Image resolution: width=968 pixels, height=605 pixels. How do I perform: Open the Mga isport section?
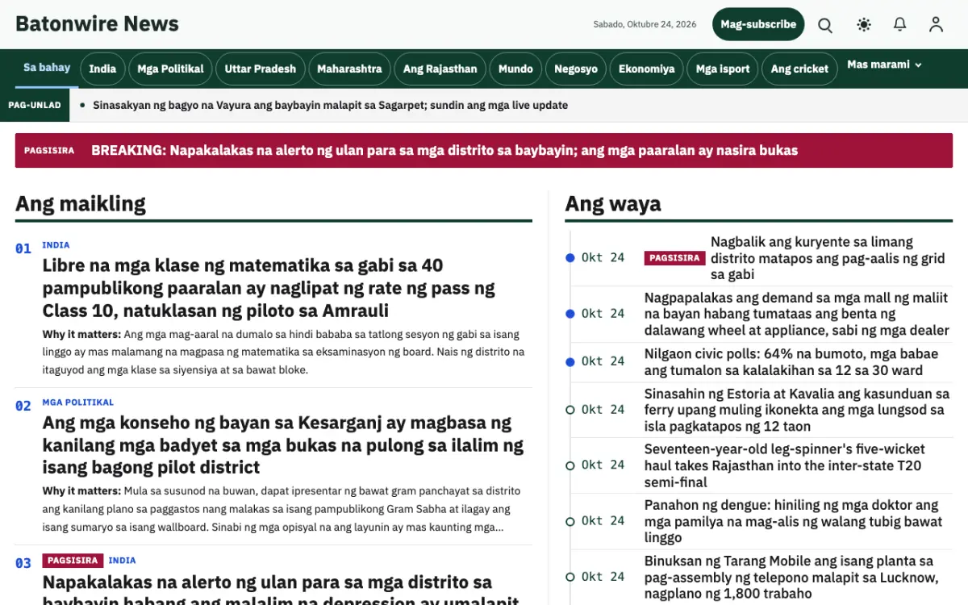(723, 69)
